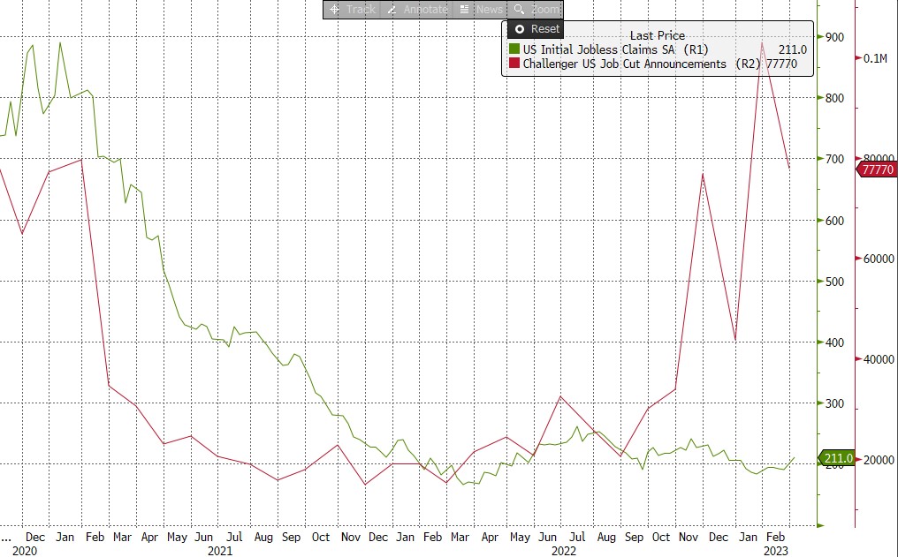Viewport: 898px width, 557px height.
Task: Select the Reset radio button
Action: coord(520,29)
